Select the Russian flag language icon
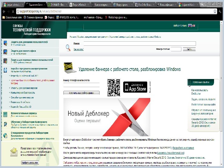 [190, 26]
